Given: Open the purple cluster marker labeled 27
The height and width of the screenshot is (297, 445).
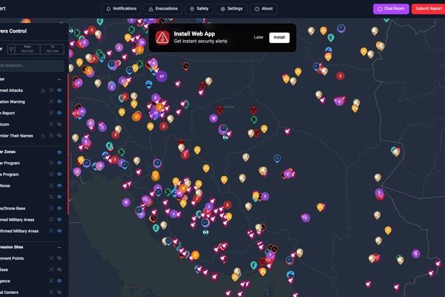Looking at the screenshot, I should click(x=156, y=113).
